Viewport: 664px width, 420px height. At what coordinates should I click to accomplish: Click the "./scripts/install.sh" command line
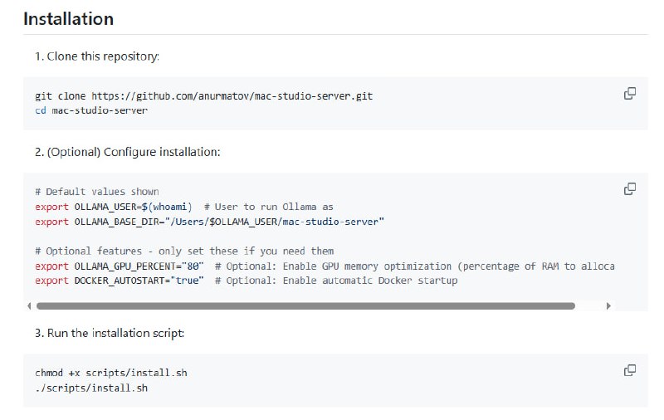click(x=91, y=388)
